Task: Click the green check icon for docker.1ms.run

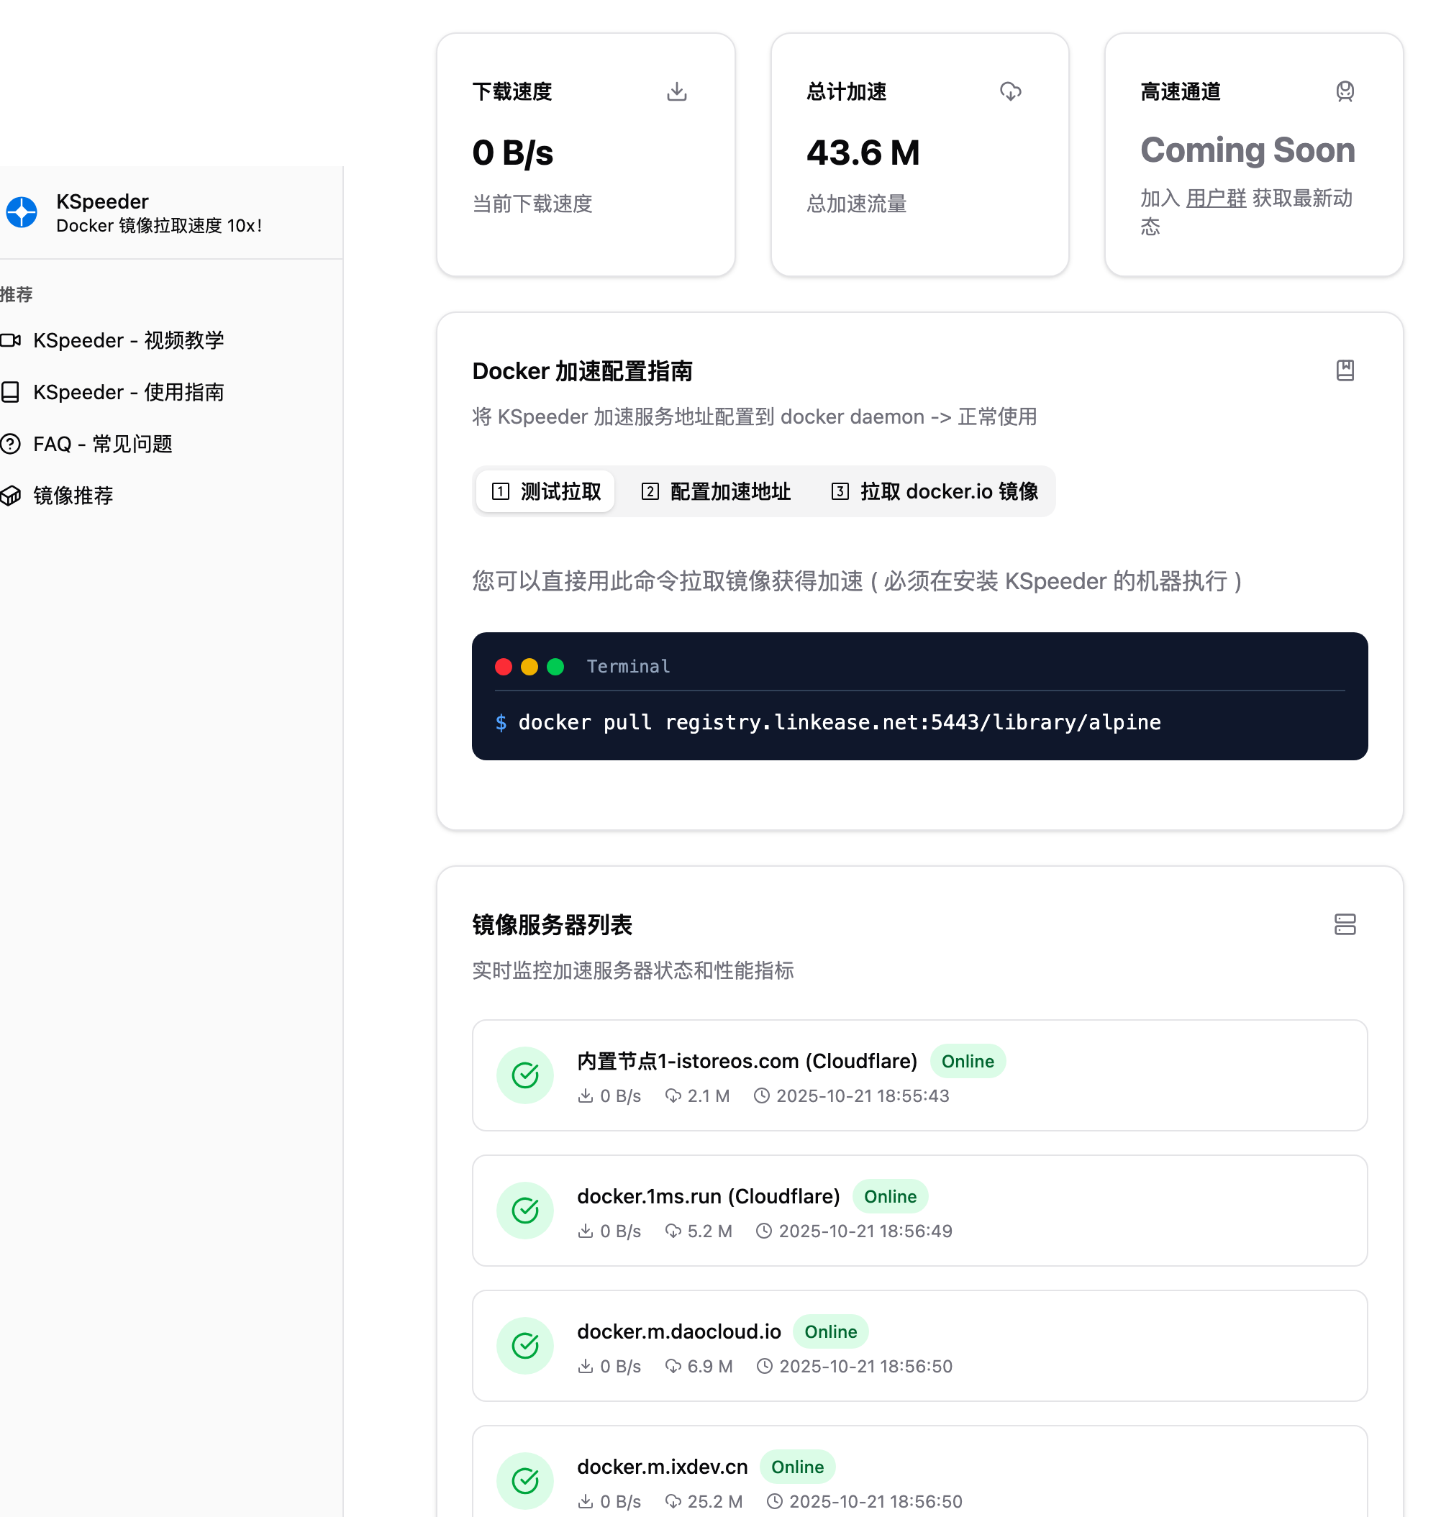Action: [x=525, y=1211]
